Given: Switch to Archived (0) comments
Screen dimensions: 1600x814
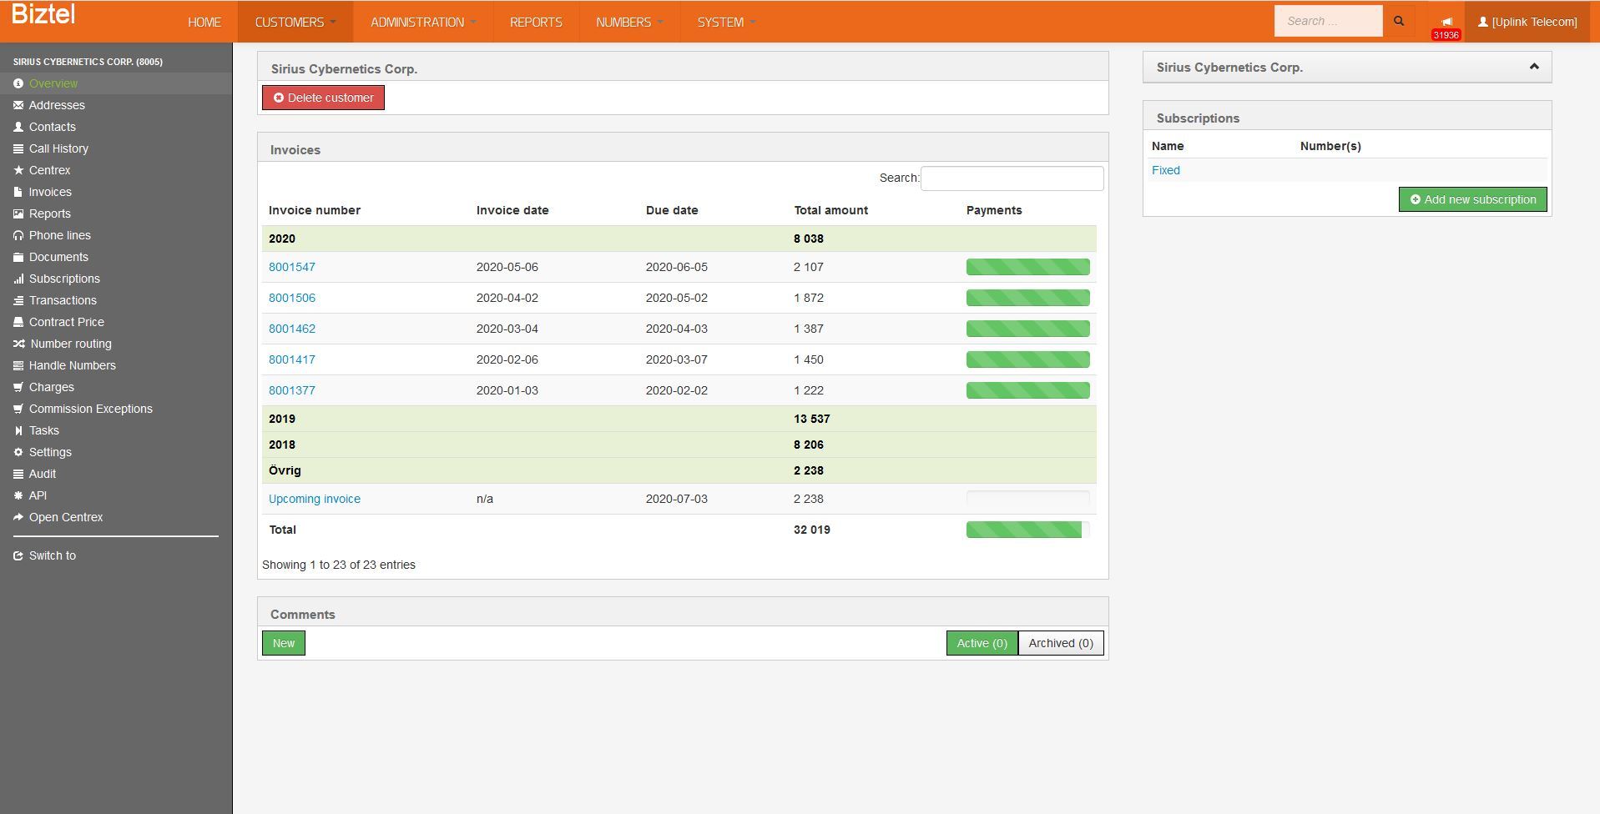Looking at the screenshot, I should click(1060, 643).
